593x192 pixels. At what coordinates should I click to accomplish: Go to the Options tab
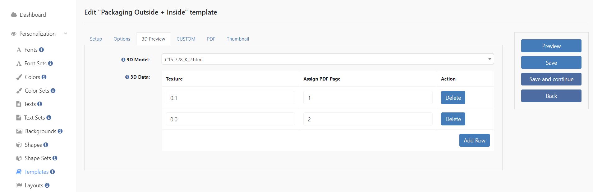click(122, 39)
